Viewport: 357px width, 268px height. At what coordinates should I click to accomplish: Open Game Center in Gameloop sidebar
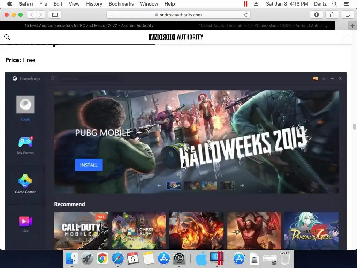point(25,184)
